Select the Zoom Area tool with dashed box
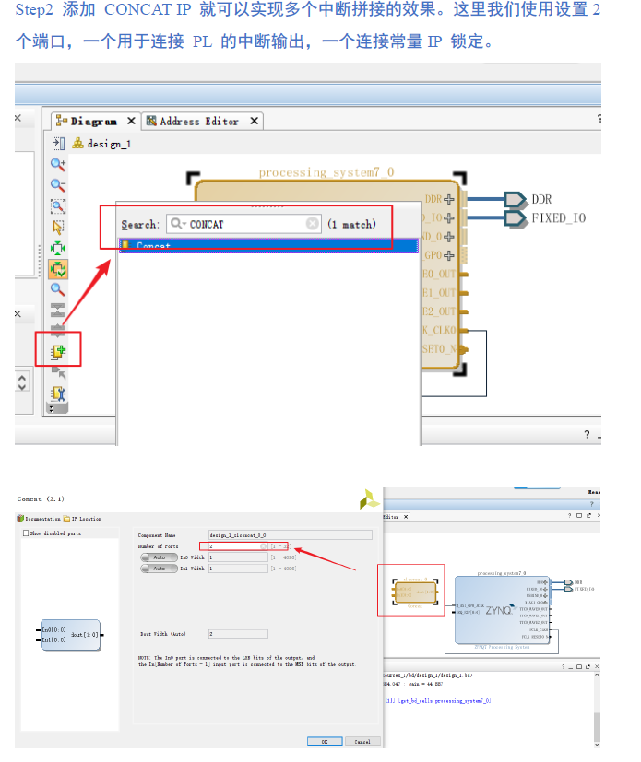Image resolution: width=641 pixels, height=762 pixels. click(58, 206)
